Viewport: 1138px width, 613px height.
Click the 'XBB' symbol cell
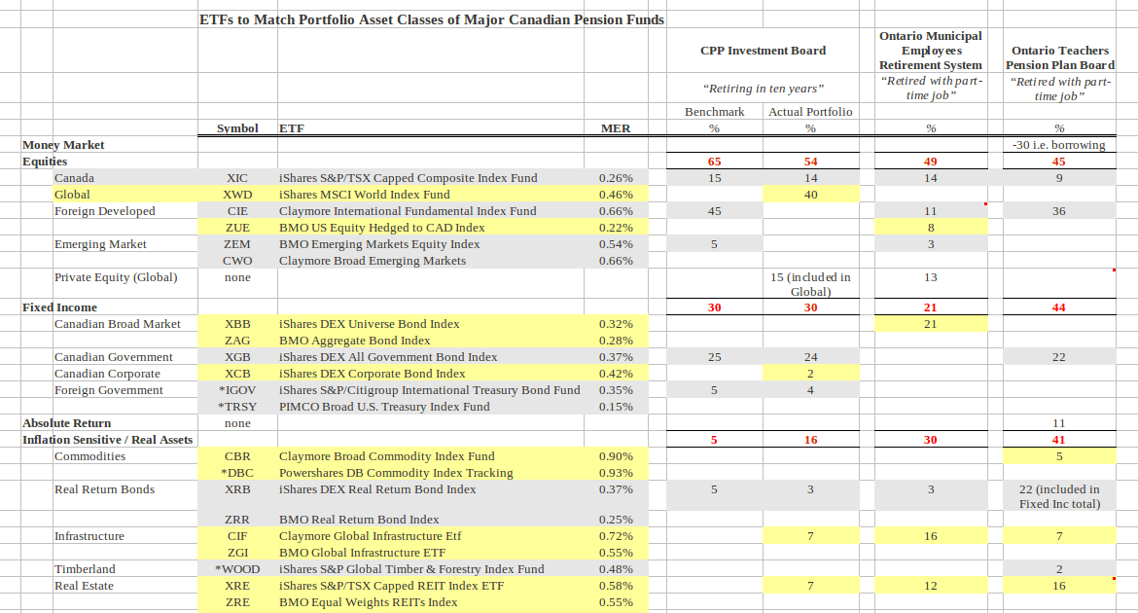click(237, 324)
